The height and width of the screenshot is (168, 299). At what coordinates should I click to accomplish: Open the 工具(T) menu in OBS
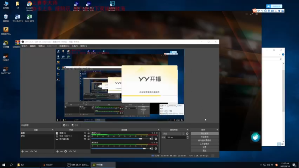pyautogui.click(x=75, y=46)
